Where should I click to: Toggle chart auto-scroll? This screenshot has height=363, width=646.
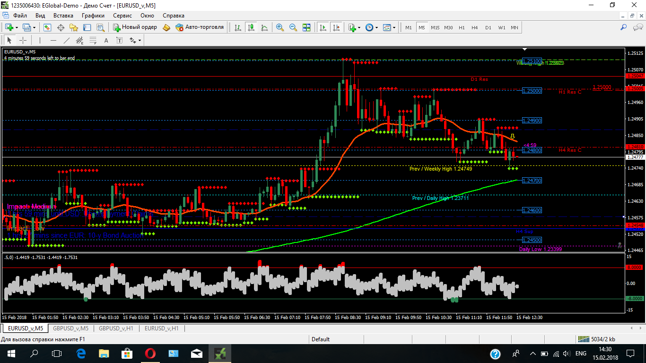coord(323,27)
